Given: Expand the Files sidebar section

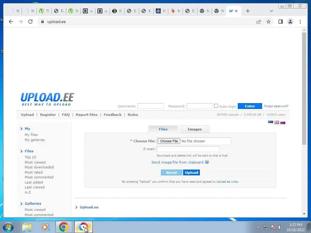Looking at the screenshot, I should tap(29, 151).
